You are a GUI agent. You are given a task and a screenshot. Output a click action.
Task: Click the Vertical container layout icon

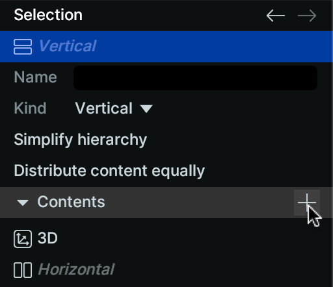point(23,47)
